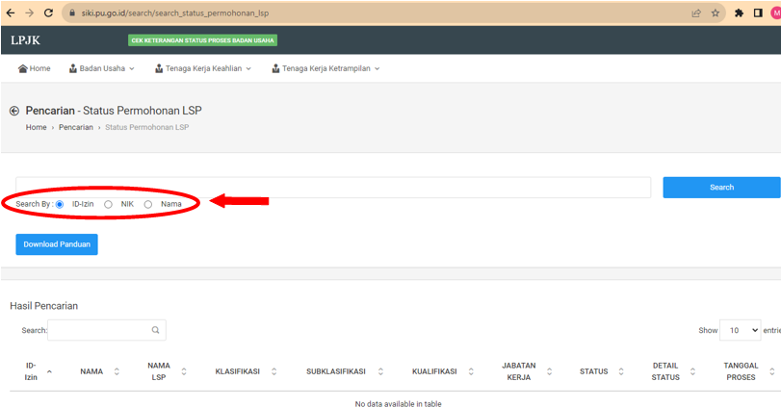Sort table by ID-Izin column arrow

coord(49,371)
